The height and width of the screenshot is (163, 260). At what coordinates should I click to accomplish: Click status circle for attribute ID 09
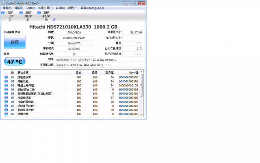(x=6, y=106)
